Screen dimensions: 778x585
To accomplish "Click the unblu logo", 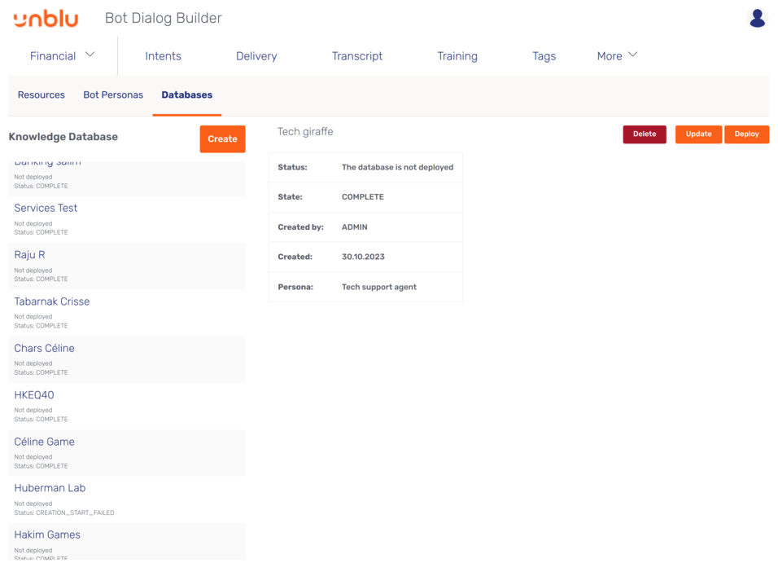I will point(46,19).
